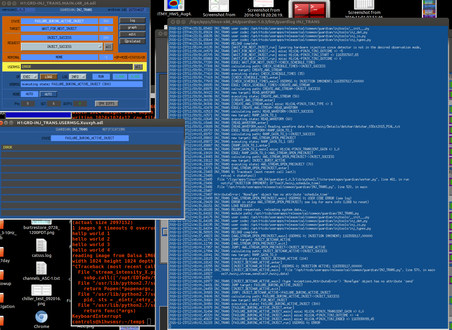Viewport: 452px width, 330px height.
Task: Open the LOG level INFO dropdown
Action: coord(78,77)
